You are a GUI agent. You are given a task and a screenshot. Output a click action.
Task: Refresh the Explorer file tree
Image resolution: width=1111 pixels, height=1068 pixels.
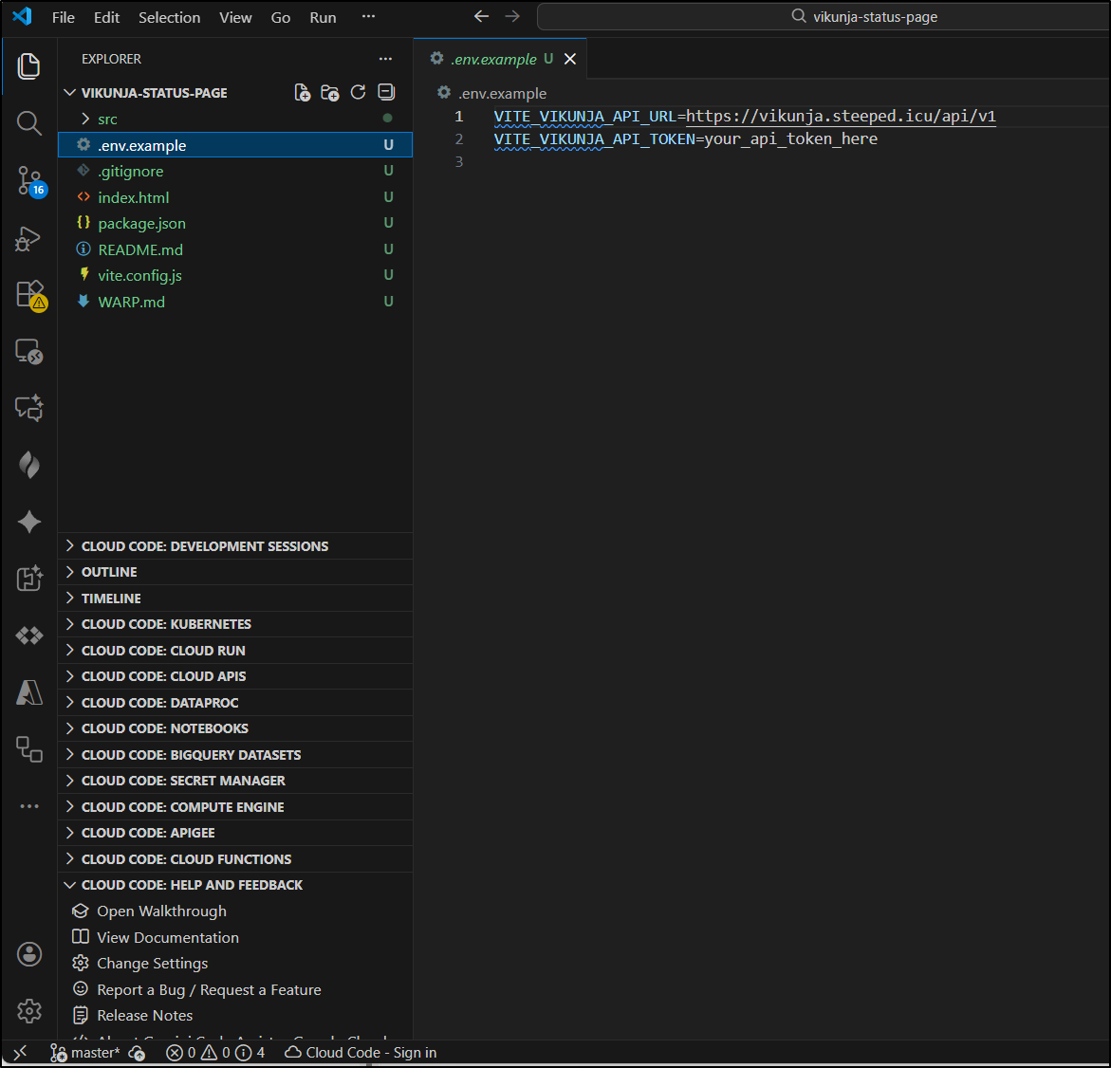pos(358,92)
